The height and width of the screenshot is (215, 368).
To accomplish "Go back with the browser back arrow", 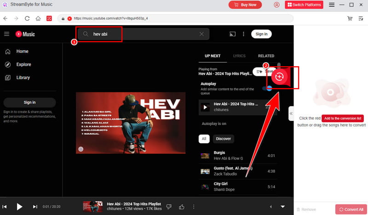I will point(6,18).
